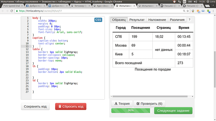Click the Проверить (6) button
The height and width of the screenshot is (121, 216).
point(149,104)
